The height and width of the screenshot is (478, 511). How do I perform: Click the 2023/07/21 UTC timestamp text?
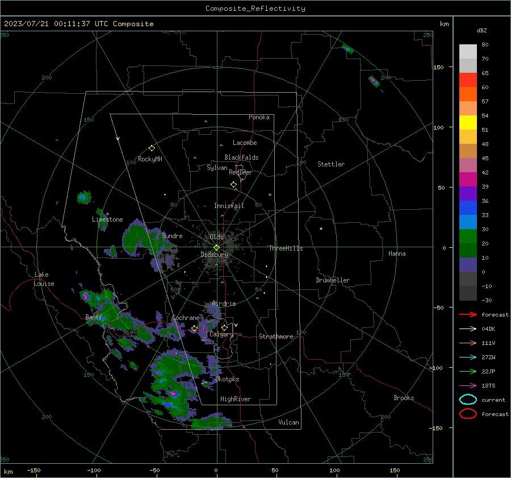coord(78,24)
